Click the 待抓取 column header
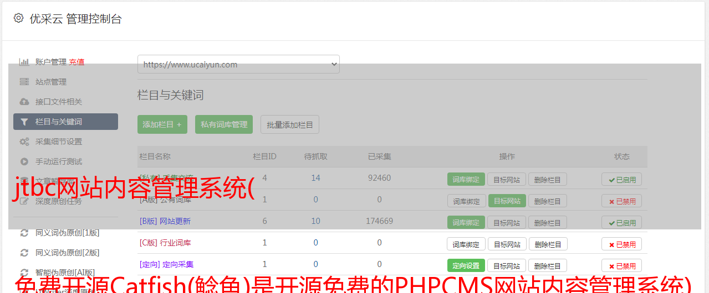 pyautogui.click(x=316, y=156)
